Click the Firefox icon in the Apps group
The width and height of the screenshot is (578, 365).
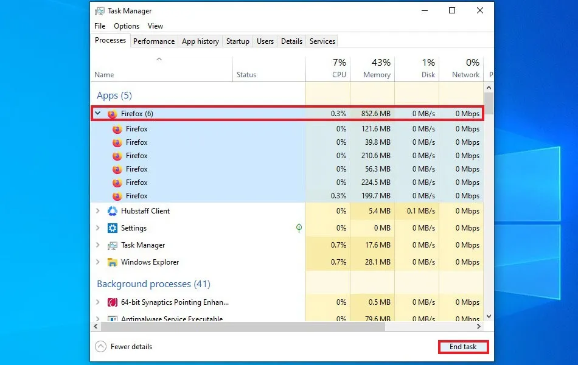click(112, 113)
